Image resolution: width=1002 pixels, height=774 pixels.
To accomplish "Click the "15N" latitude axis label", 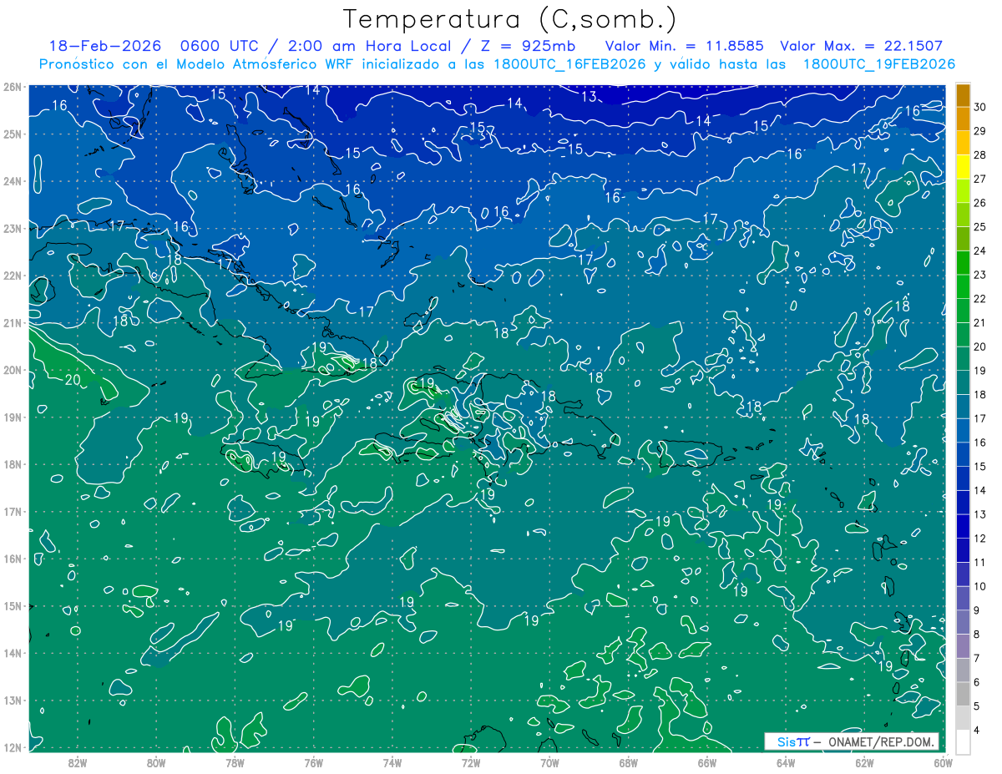I will [x=13, y=606].
